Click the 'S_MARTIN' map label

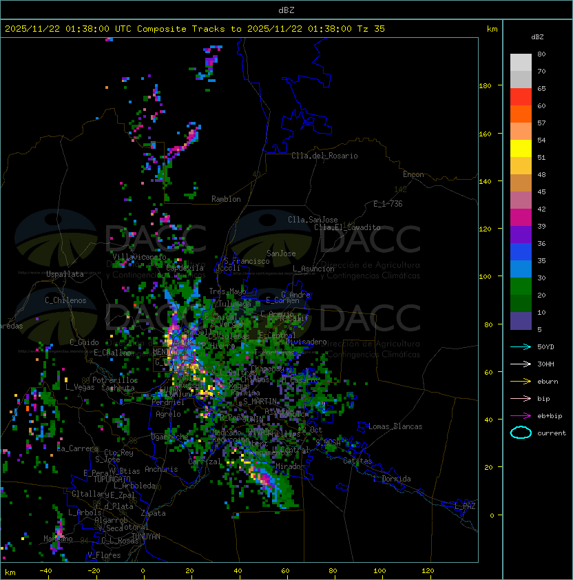(x=260, y=402)
